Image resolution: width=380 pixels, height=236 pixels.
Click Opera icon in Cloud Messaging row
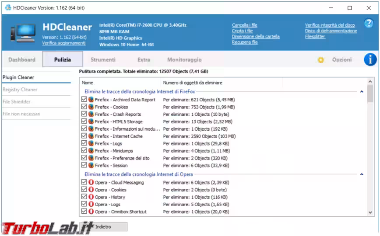[91, 183]
